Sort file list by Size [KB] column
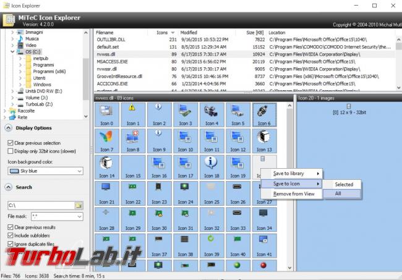402x280 pixels. (251, 33)
